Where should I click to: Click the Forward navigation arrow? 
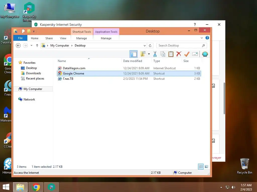point(25,45)
